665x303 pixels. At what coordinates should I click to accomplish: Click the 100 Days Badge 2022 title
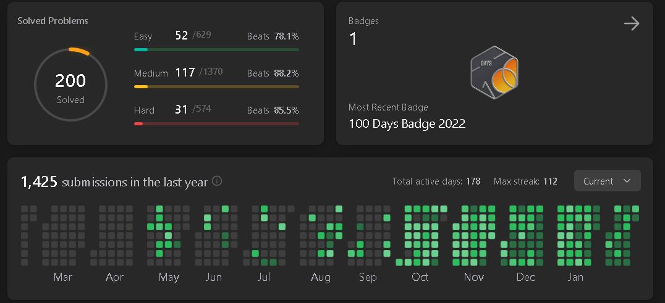407,123
